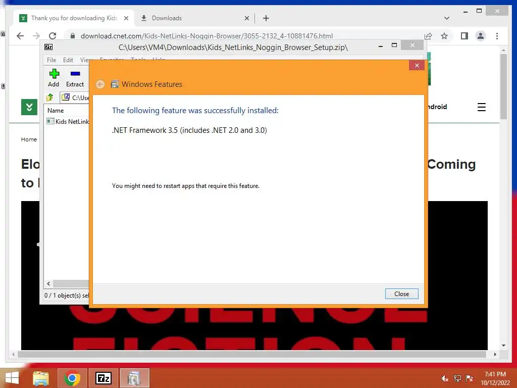Viewport: 517px width, 388px height.
Task: Open the 7-Zip Edit menu
Action: click(x=68, y=60)
